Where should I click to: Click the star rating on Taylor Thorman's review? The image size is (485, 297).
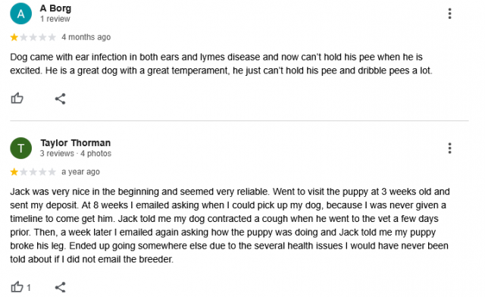pos(33,172)
